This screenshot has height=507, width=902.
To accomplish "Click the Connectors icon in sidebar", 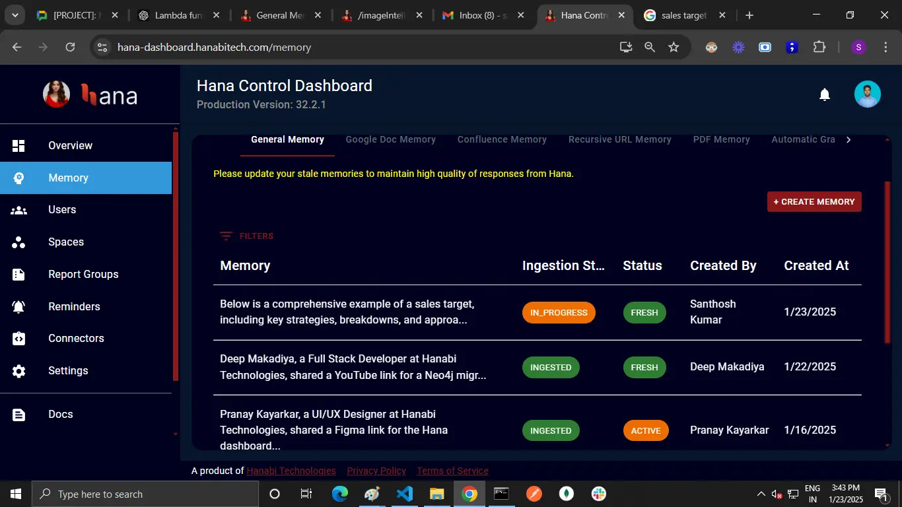I will click(18, 339).
